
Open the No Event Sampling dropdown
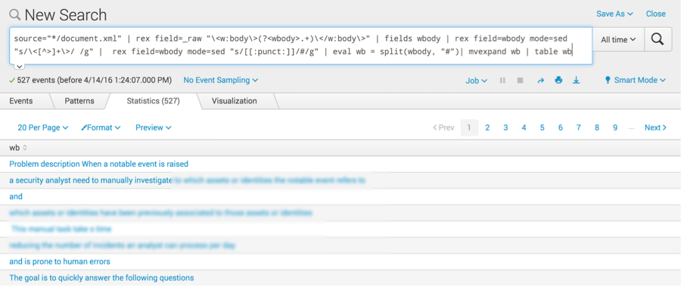tap(221, 80)
